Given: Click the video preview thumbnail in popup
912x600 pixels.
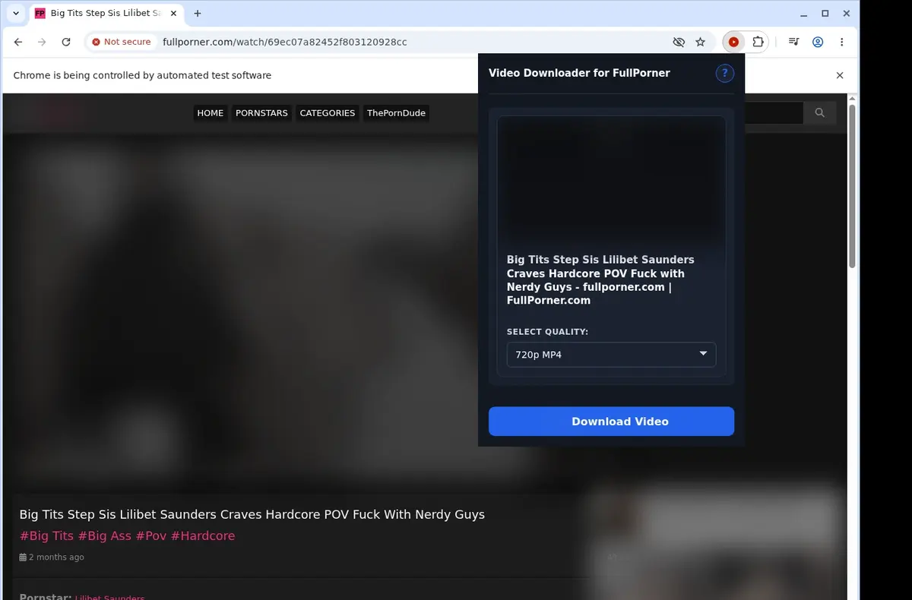Looking at the screenshot, I should (611, 181).
